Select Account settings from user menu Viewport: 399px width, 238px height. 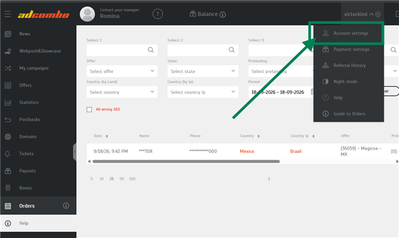[x=349, y=33]
